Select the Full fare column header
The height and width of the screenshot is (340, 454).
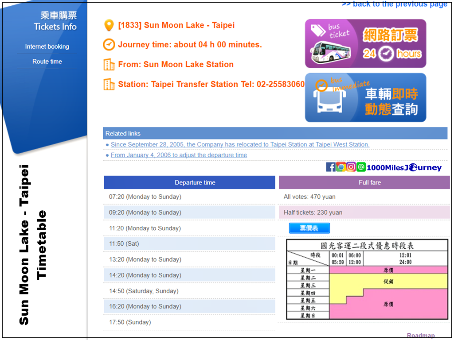click(x=364, y=182)
